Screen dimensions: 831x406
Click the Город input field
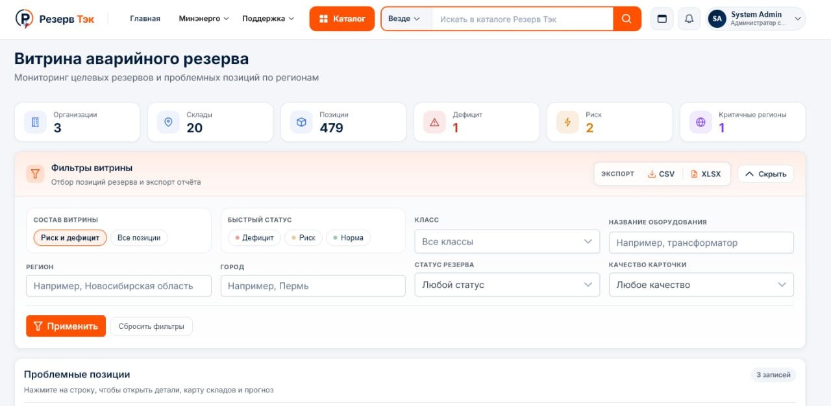pyautogui.click(x=313, y=286)
